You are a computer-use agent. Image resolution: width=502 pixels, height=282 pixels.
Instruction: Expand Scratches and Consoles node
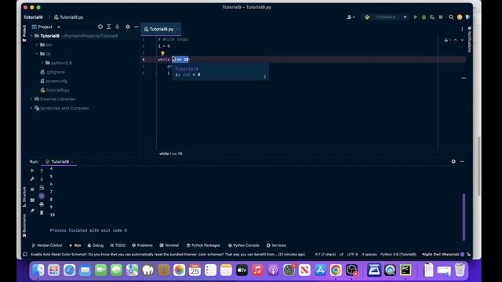point(31,108)
